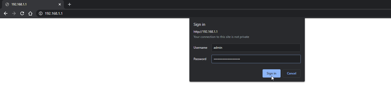Click the forward navigation arrow
This screenshot has height=102, width=391.
(x=14, y=13)
